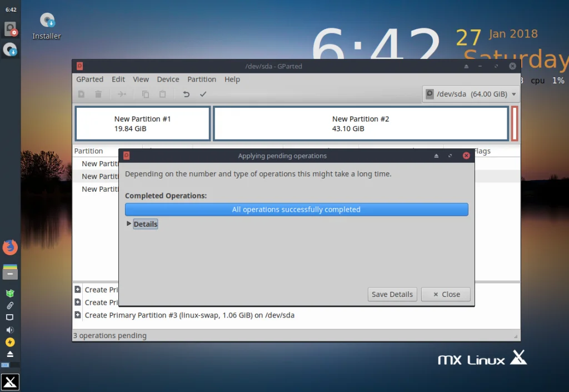The image size is (569, 392).
Task: Click the paperclip clipboard tray icon
Action: [x=10, y=306]
